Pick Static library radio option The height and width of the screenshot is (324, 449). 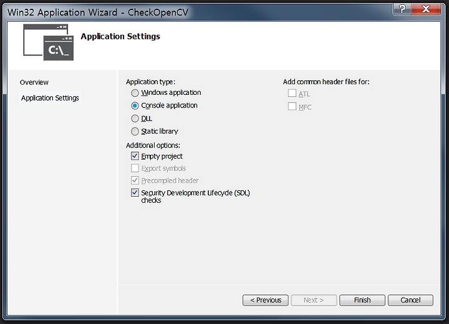click(135, 132)
